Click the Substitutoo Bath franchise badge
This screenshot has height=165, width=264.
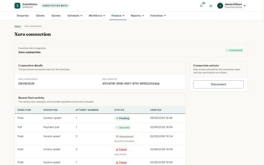pos(55,6)
